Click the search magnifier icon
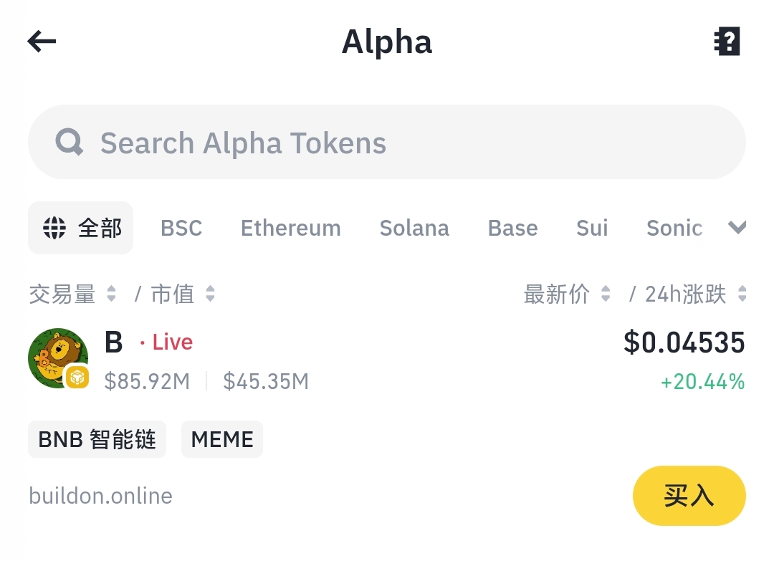 point(70,143)
